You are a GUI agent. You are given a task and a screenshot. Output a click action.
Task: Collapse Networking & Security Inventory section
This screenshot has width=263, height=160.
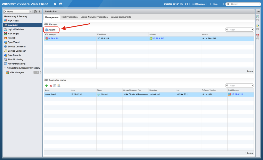(5, 68)
